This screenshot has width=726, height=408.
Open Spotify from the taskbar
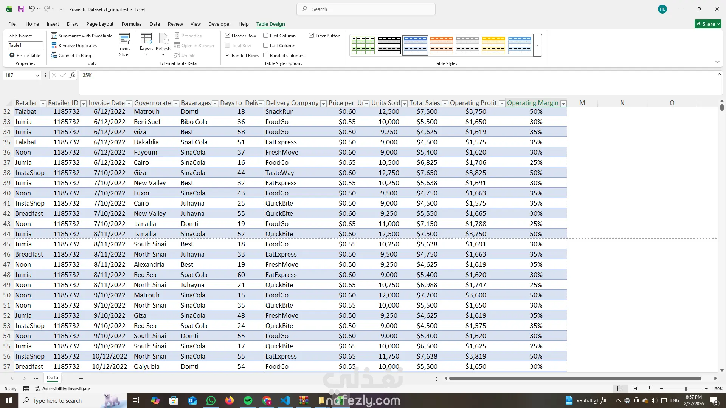(248, 400)
